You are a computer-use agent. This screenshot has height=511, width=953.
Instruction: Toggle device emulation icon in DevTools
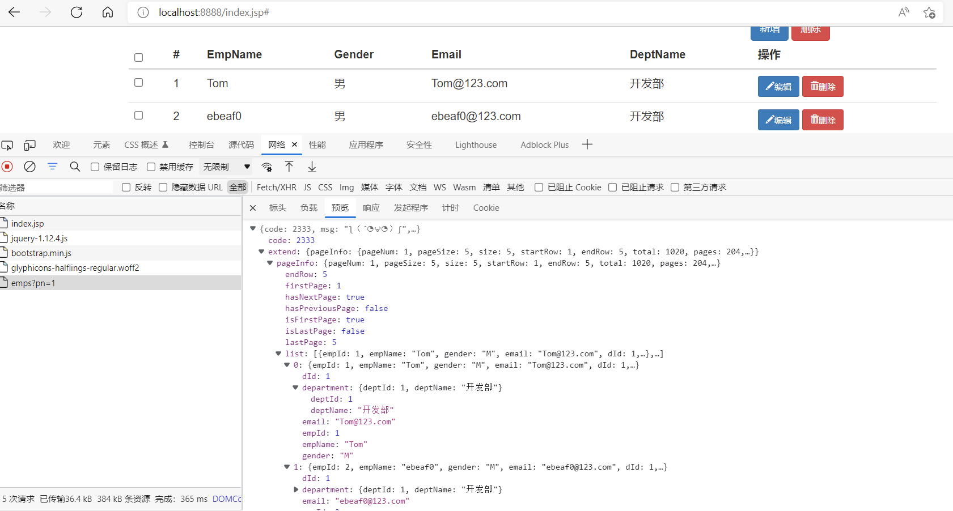(29, 145)
